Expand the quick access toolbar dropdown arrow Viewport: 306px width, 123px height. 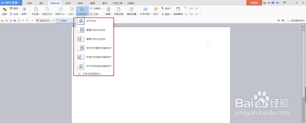click(33, 21)
